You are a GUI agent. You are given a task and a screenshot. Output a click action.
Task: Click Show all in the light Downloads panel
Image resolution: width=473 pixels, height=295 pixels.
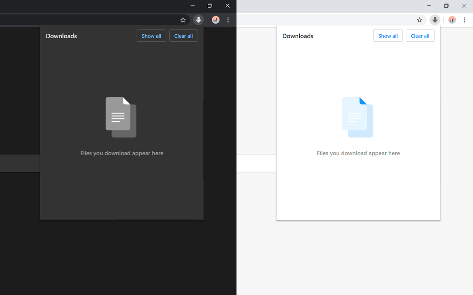pyautogui.click(x=388, y=36)
